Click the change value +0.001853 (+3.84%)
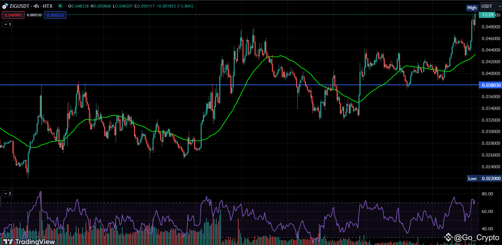 tap(175, 6)
